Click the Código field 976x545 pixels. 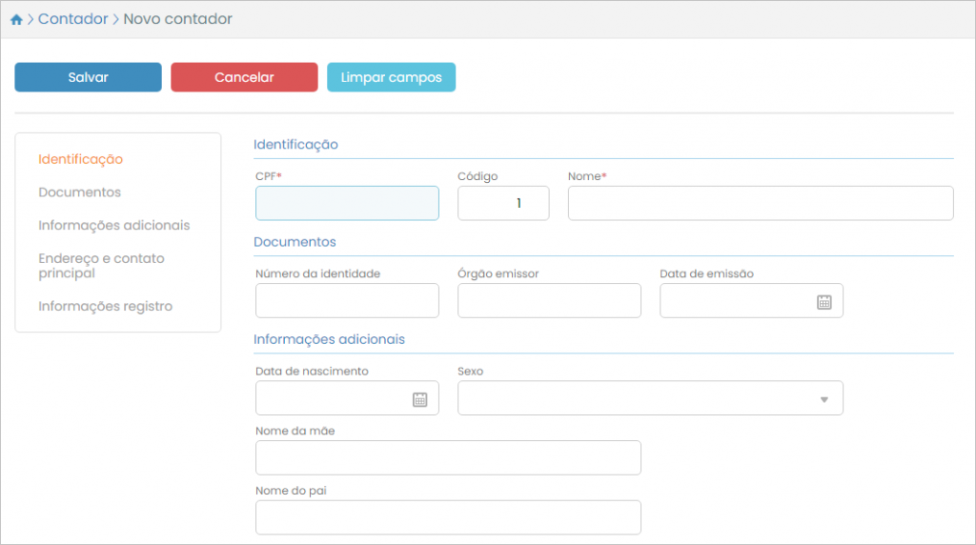coord(503,203)
